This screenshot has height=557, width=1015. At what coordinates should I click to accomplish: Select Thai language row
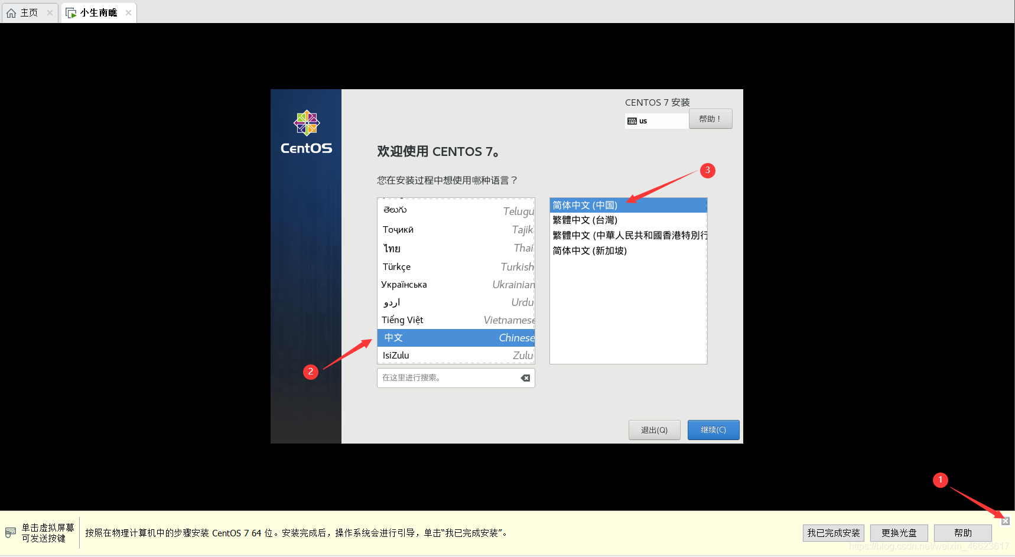(x=456, y=248)
